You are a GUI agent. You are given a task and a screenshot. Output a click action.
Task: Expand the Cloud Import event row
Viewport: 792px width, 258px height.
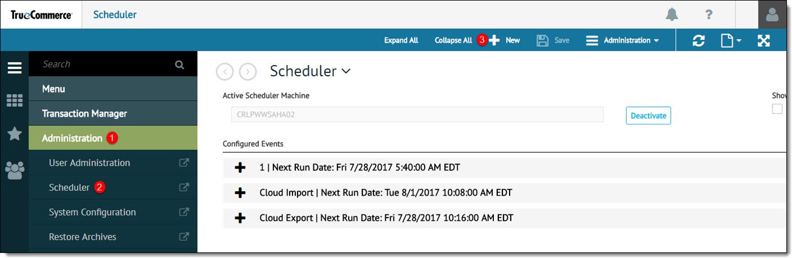240,193
